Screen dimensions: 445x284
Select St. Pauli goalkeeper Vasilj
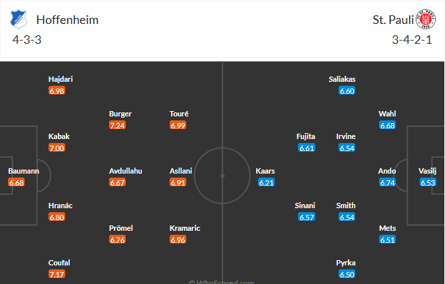click(428, 171)
